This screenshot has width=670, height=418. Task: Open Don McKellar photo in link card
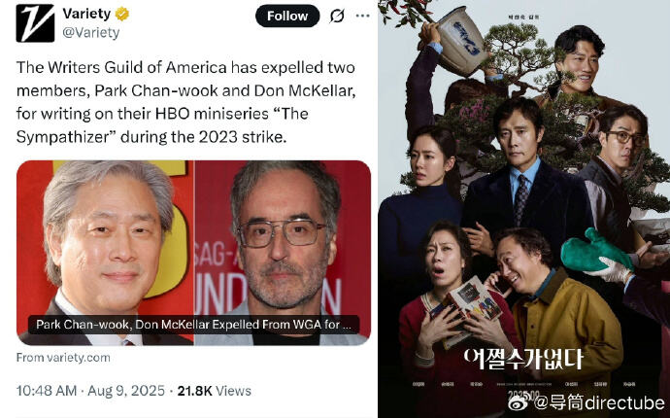283,253
